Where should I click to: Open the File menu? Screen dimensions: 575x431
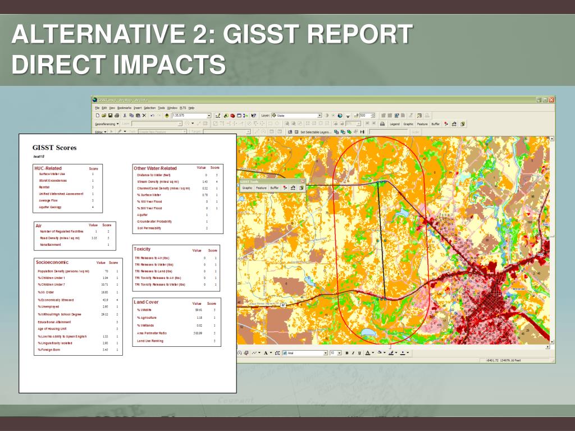tap(97, 108)
